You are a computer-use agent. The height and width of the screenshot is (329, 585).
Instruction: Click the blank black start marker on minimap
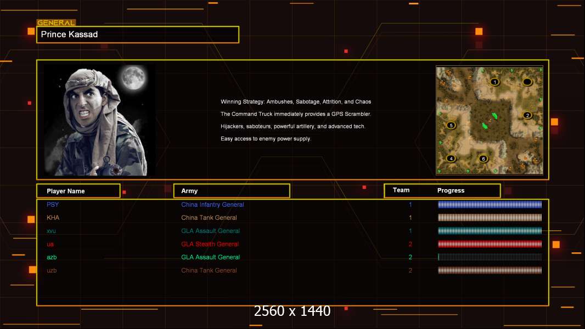[527, 82]
